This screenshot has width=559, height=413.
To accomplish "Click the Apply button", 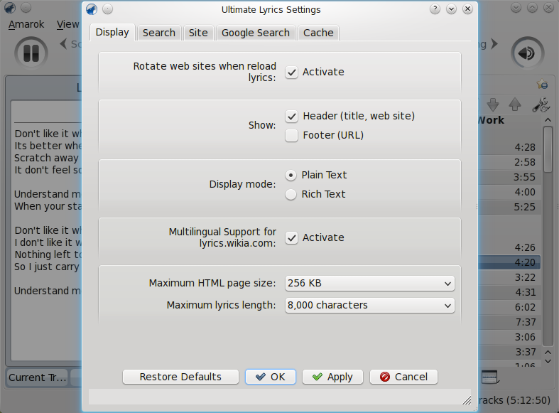I will click(x=332, y=377).
